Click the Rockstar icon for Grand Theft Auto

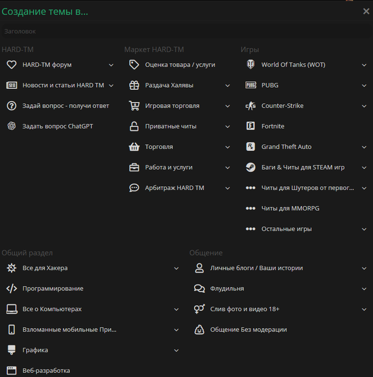click(x=251, y=147)
